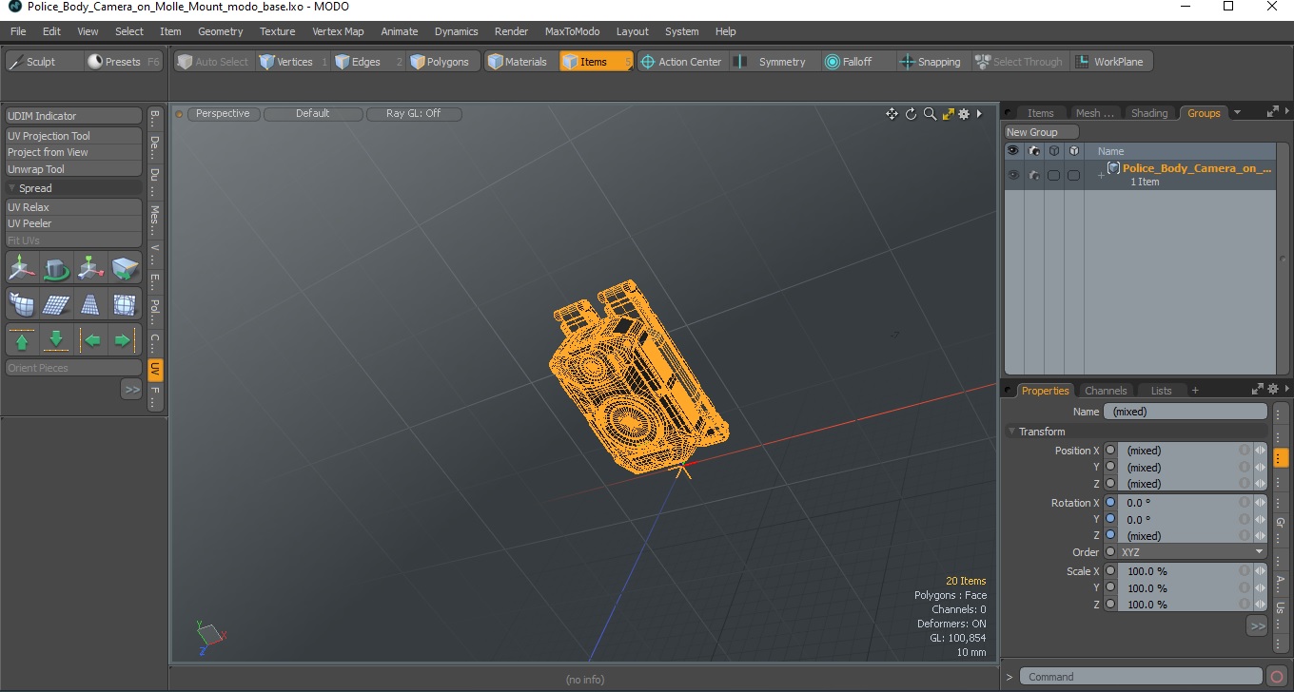Expand the Police_Body_Camera group tree plus
Viewport: 1294px width, 692px height.
point(1101,176)
